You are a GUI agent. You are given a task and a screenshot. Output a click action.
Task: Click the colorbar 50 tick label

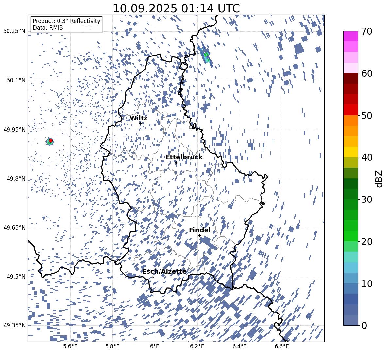click(367, 115)
